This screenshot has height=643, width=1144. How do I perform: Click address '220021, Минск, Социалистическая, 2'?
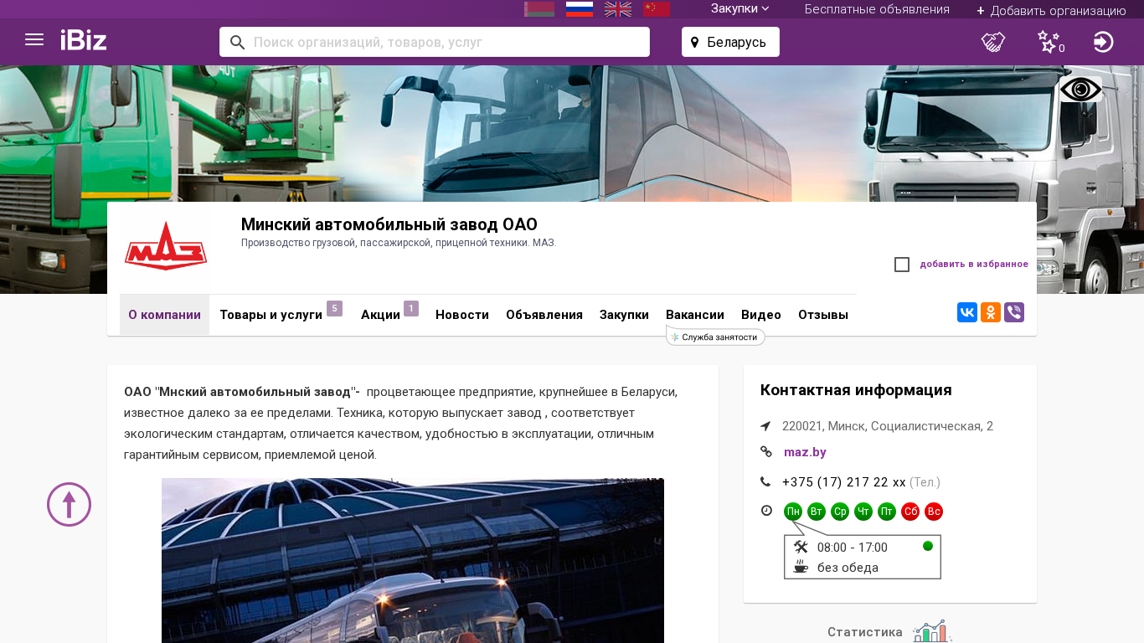pos(888,426)
